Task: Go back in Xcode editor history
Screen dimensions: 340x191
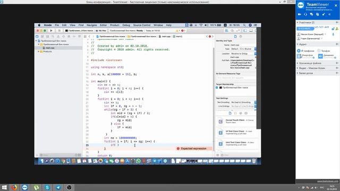Action: (89, 37)
